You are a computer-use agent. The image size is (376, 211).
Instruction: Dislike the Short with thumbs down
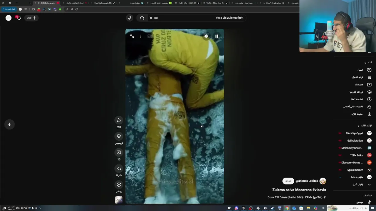click(119, 136)
